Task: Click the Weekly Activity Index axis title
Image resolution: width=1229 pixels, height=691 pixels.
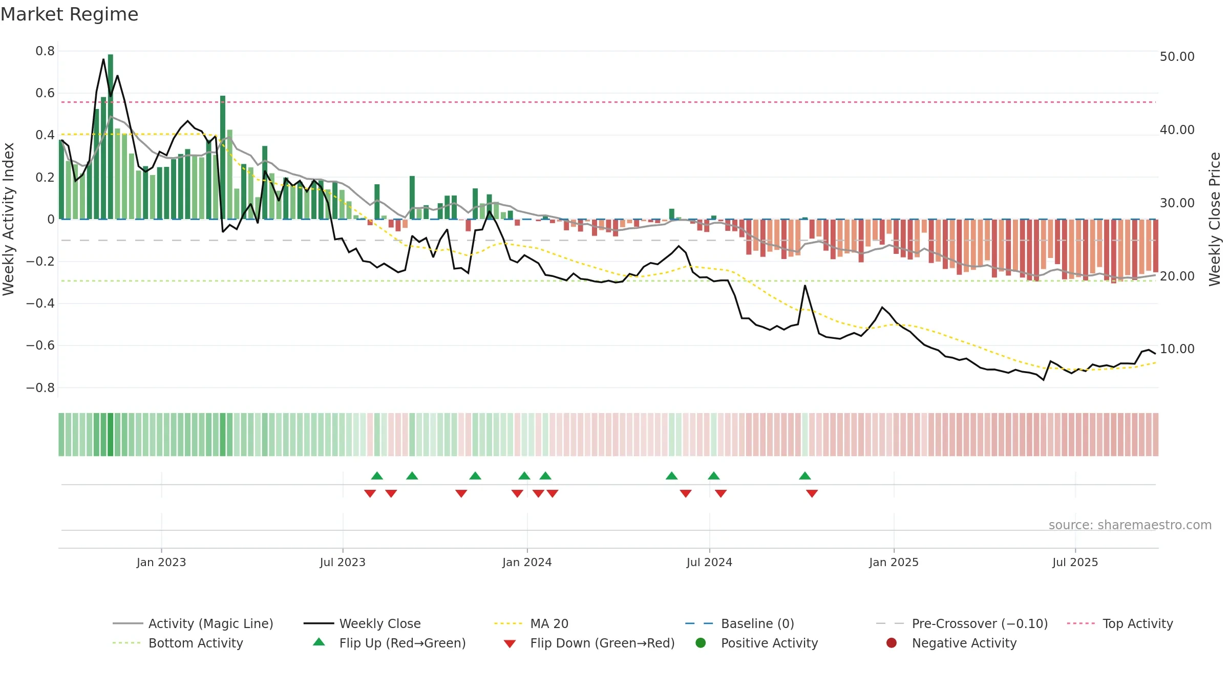Action: point(8,219)
